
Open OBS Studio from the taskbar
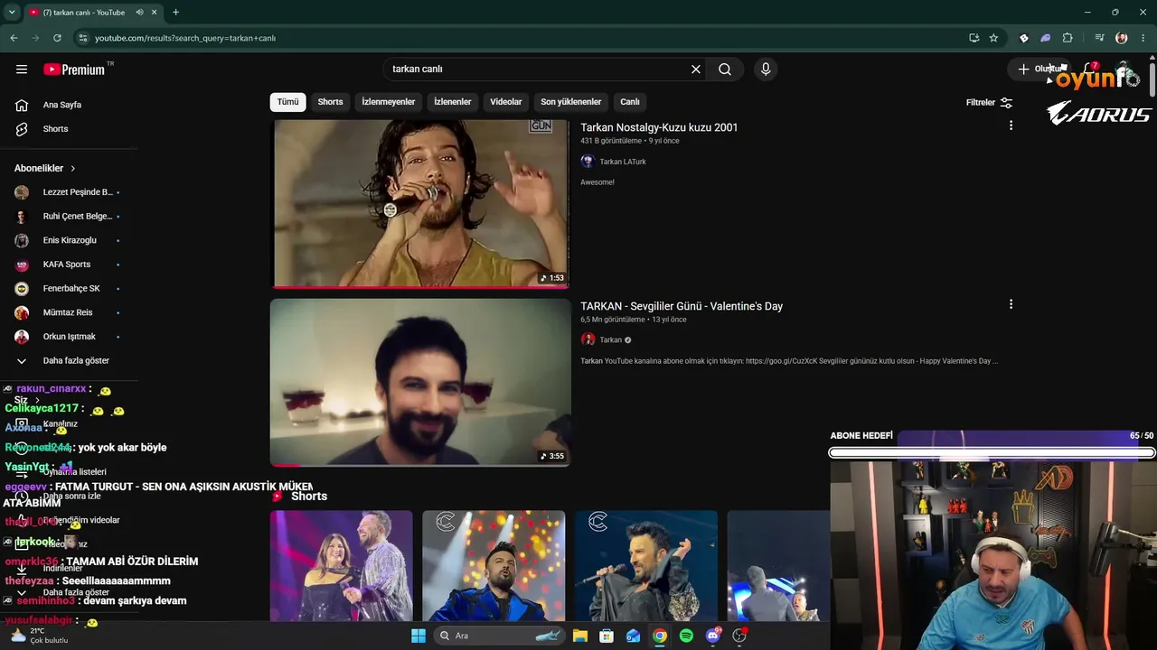click(x=739, y=636)
